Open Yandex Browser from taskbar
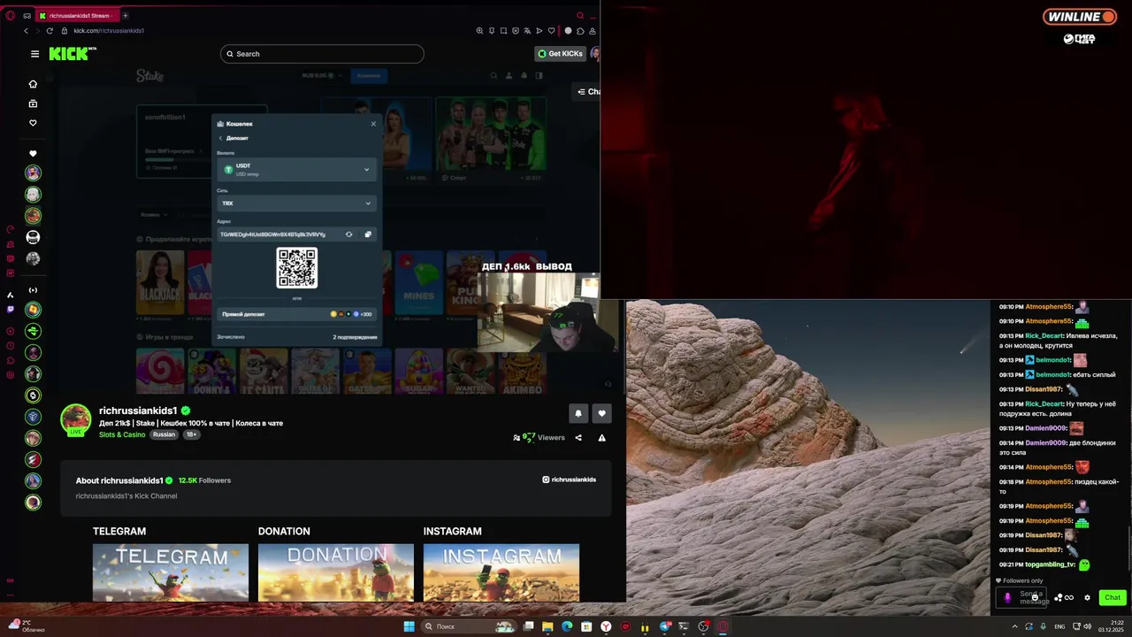 click(x=606, y=626)
